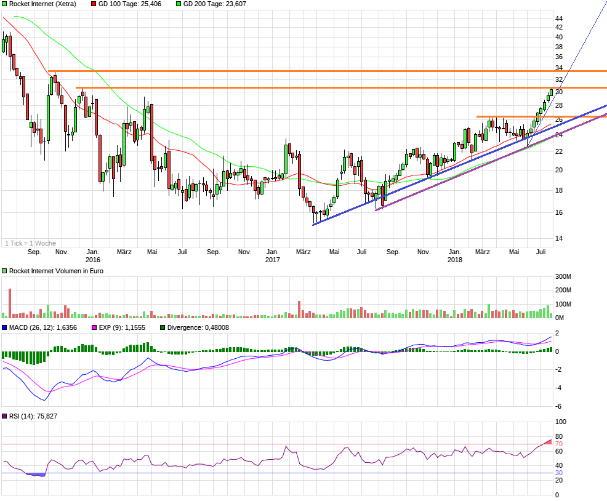
Task: Click the MACD axis value -6
Action: [558, 407]
